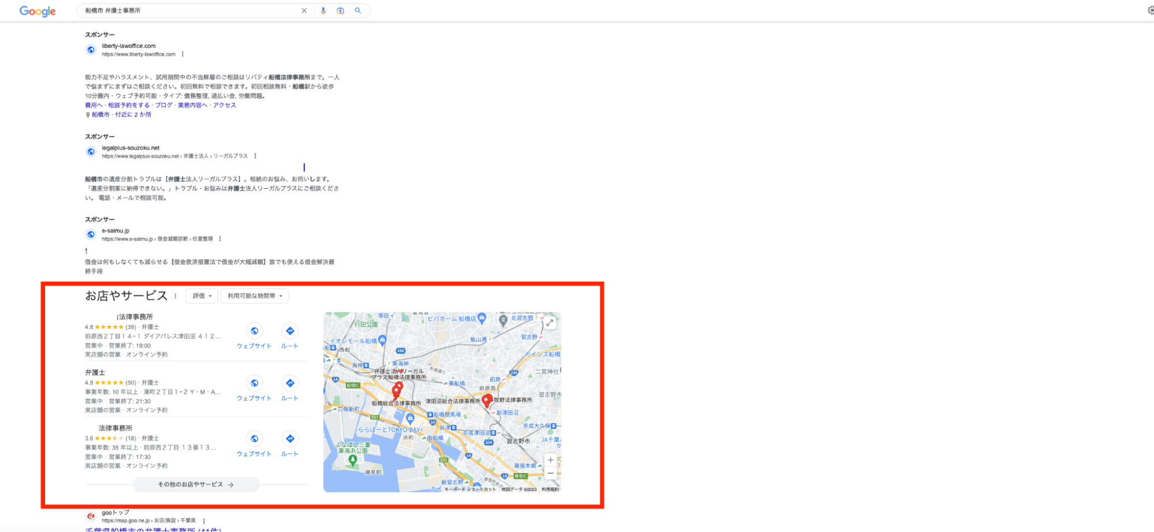This screenshot has height=532, width=1154.
Task: Click text 営業終了: 21:30
Action: [130, 401]
